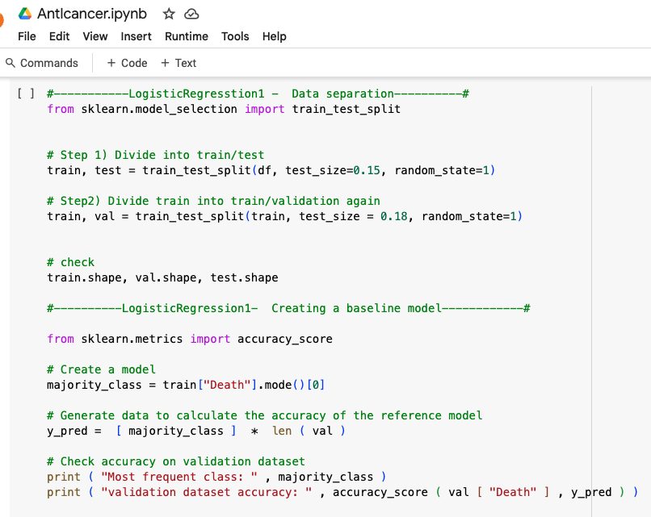The width and height of the screenshot is (651, 517).
Task: Open the Commands palette
Action: pyautogui.click(x=48, y=63)
